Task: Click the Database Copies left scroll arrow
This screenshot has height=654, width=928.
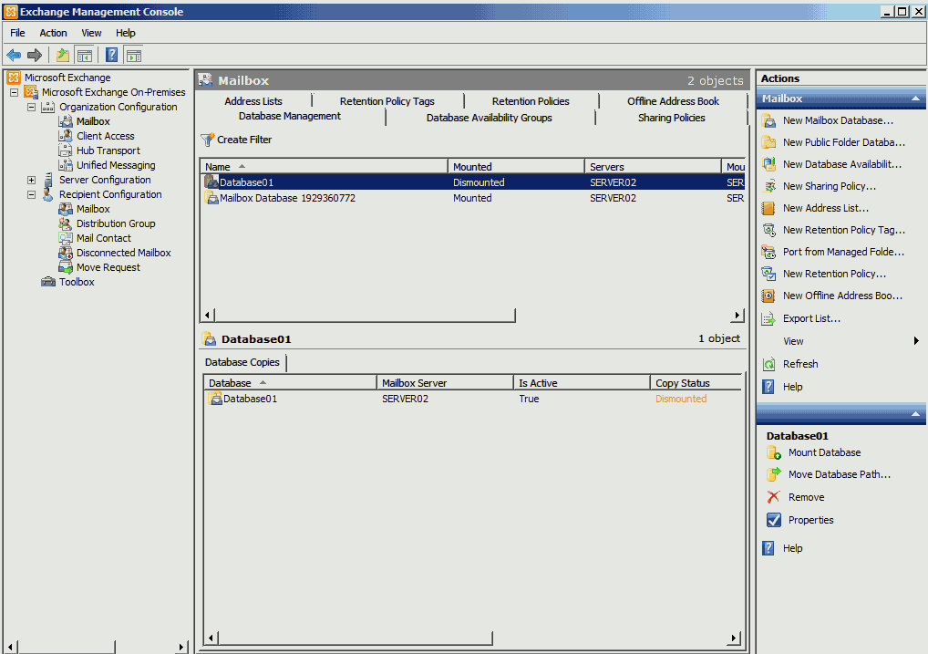Action: coord(211,638)
